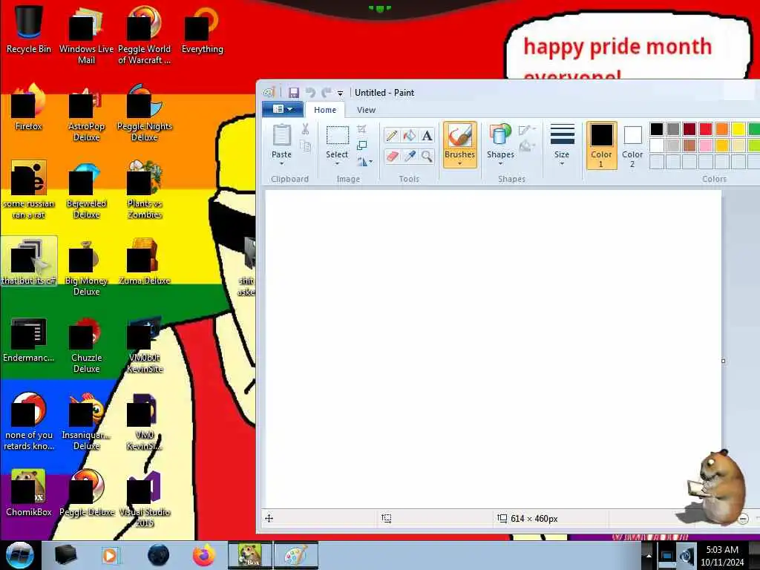The height and width of the screenshot is (570, 760).
Task: Select the Pencil tool in Paint
Action: [x=392, y=135]
